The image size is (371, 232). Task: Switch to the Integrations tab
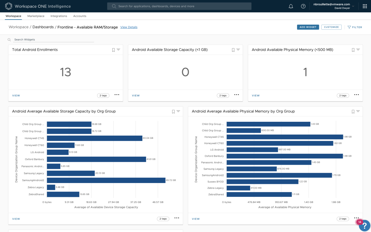coord(59,16)
